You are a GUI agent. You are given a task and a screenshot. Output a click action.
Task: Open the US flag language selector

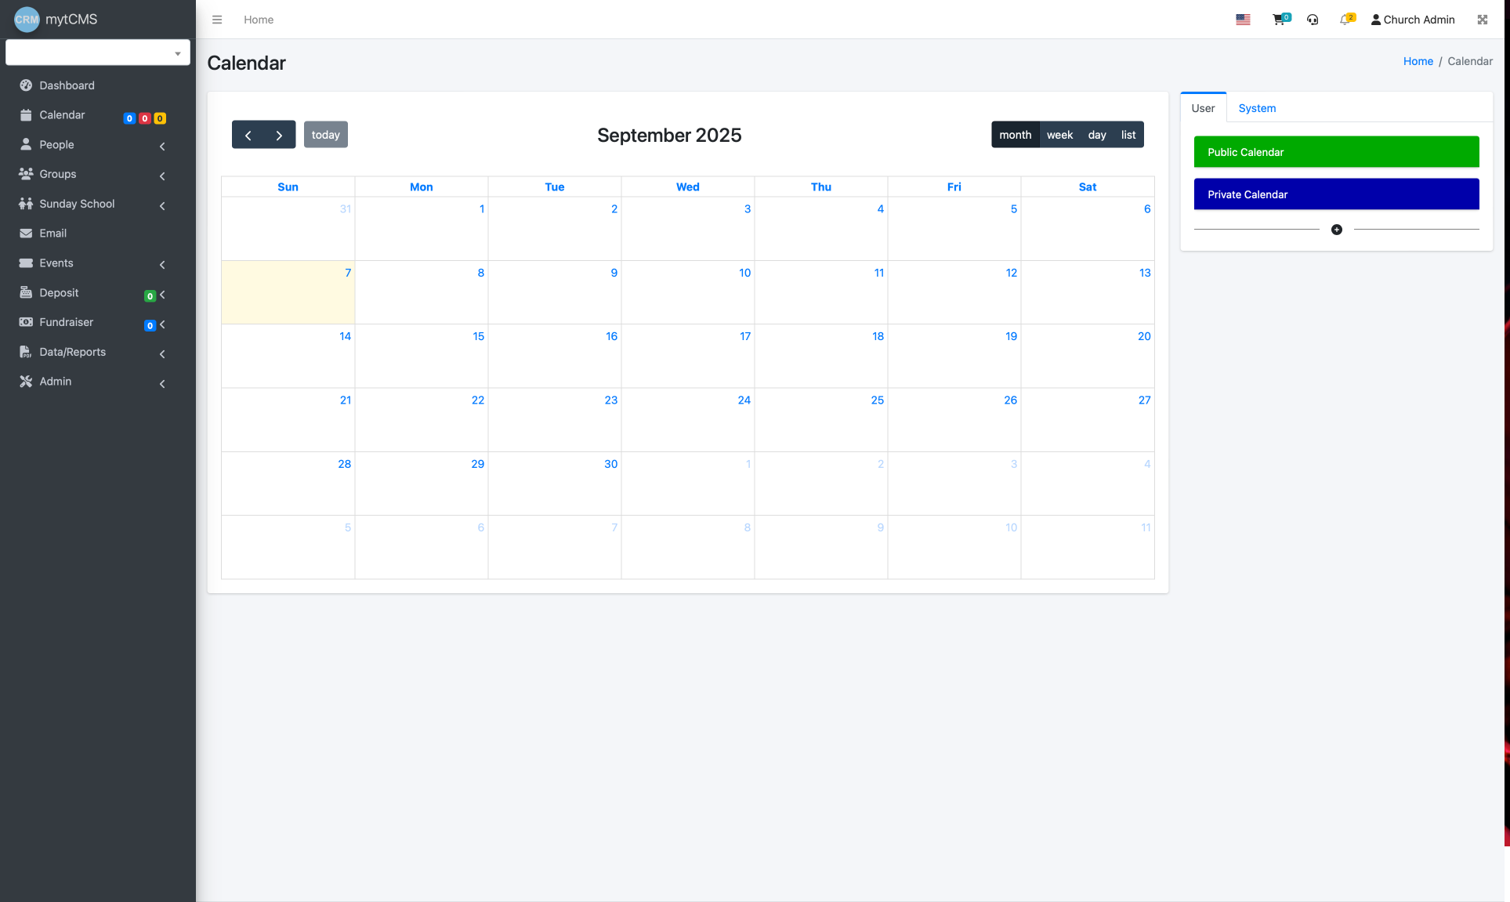coord(1243,20)
